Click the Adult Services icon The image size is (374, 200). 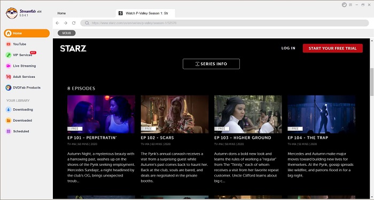[9, 77]
